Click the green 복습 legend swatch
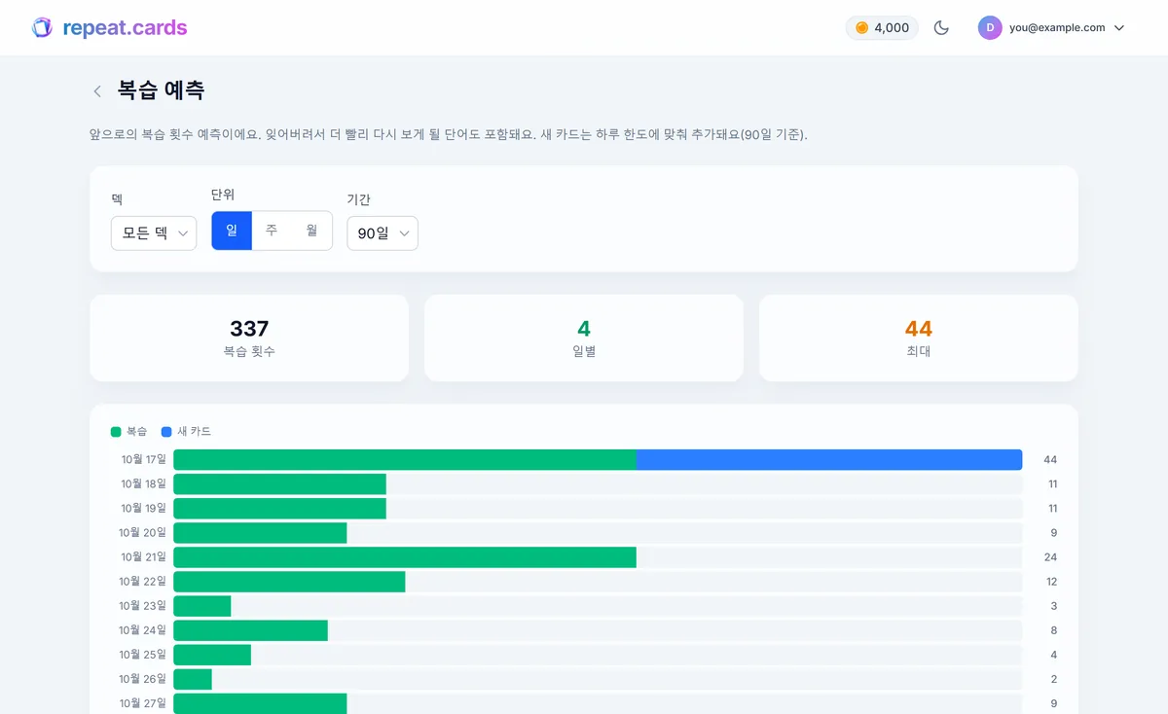The height and width of the screenshot is (714, 1168). click(116, 431)
